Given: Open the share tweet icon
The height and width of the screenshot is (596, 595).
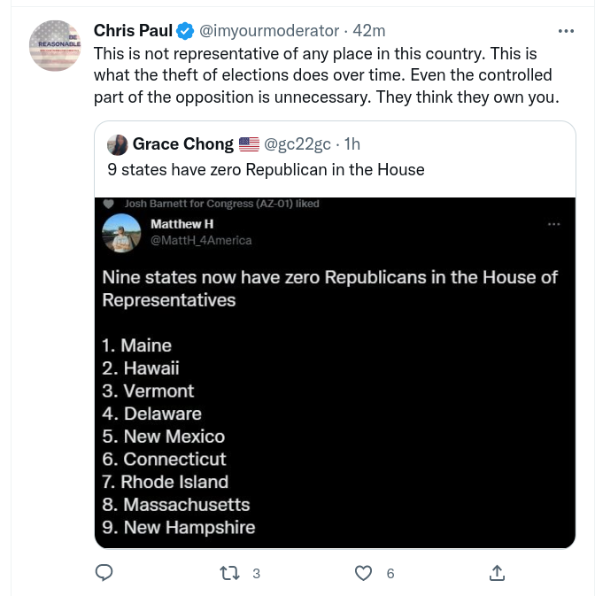Looking at the screenshot, I should pos(497,573).
